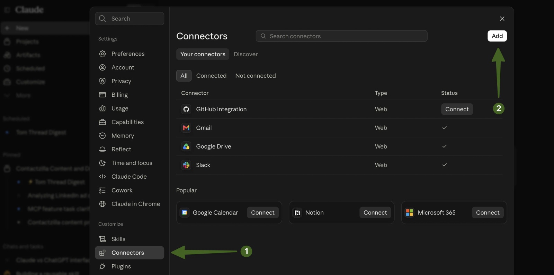Connect Google Calendar
This screenshot has height=275, width=554.
click(x=263, y=212)
